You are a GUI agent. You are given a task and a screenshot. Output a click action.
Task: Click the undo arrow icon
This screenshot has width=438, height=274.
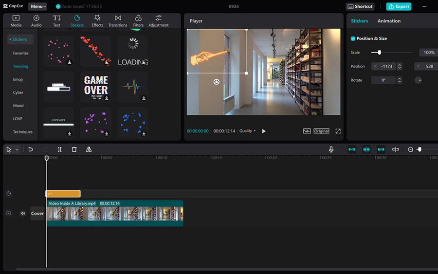[x=31, y=149]
